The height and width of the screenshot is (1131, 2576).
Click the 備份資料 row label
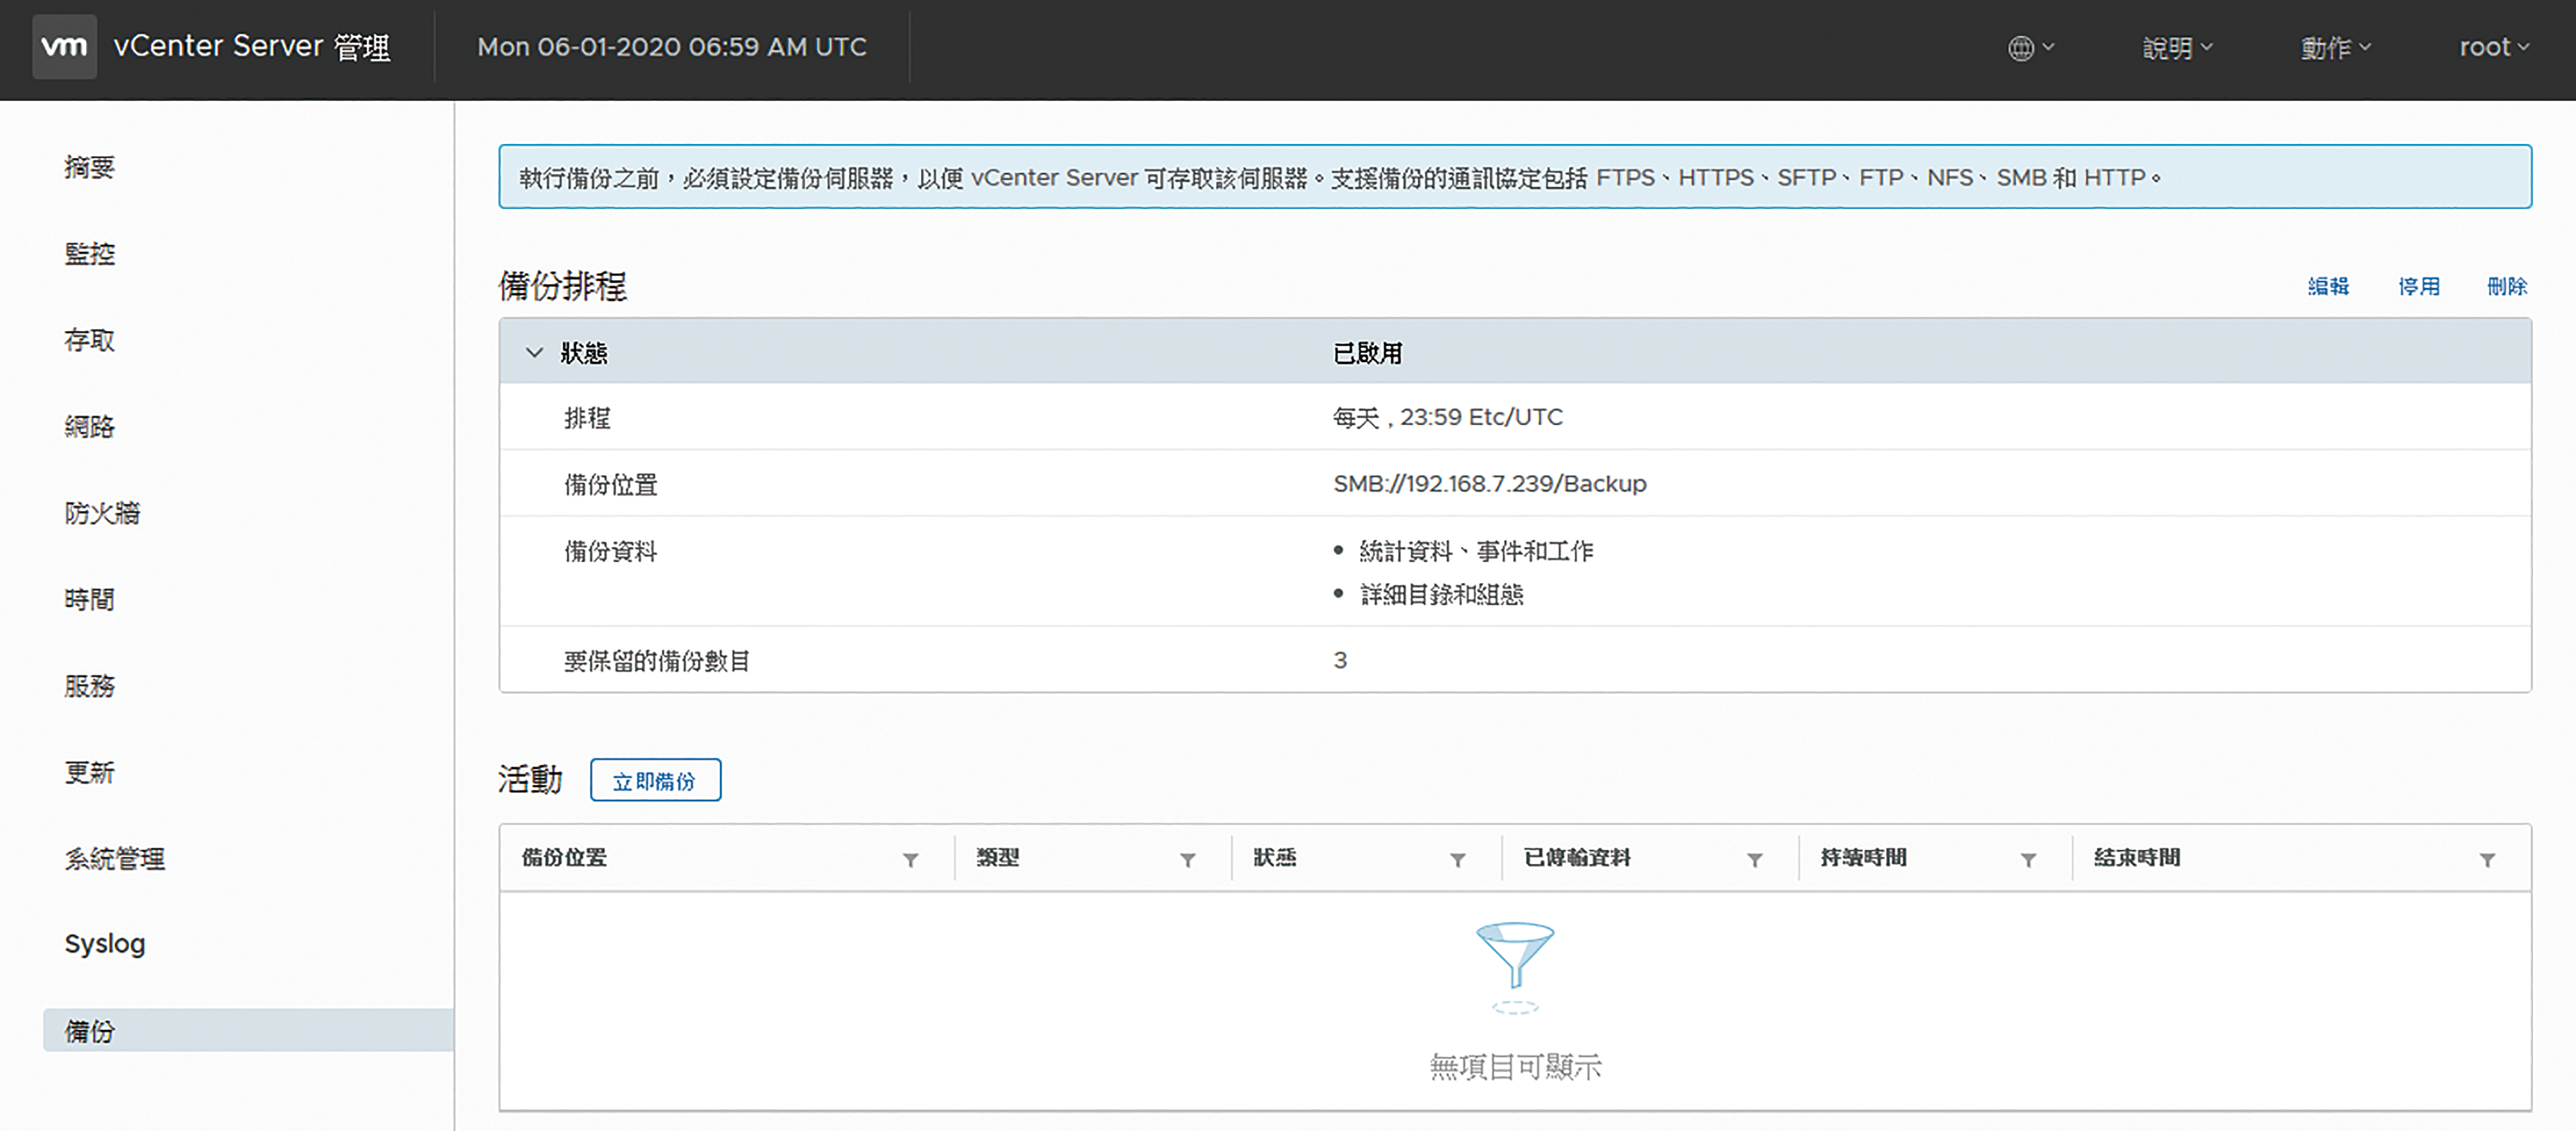click(x=610, y=551)
